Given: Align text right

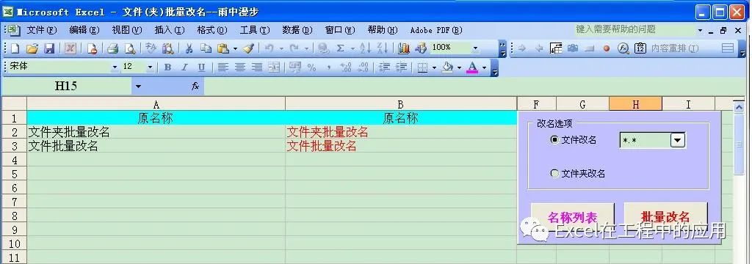Looking at the screenshot, I should pyautogui.click(x=257, y=67).
